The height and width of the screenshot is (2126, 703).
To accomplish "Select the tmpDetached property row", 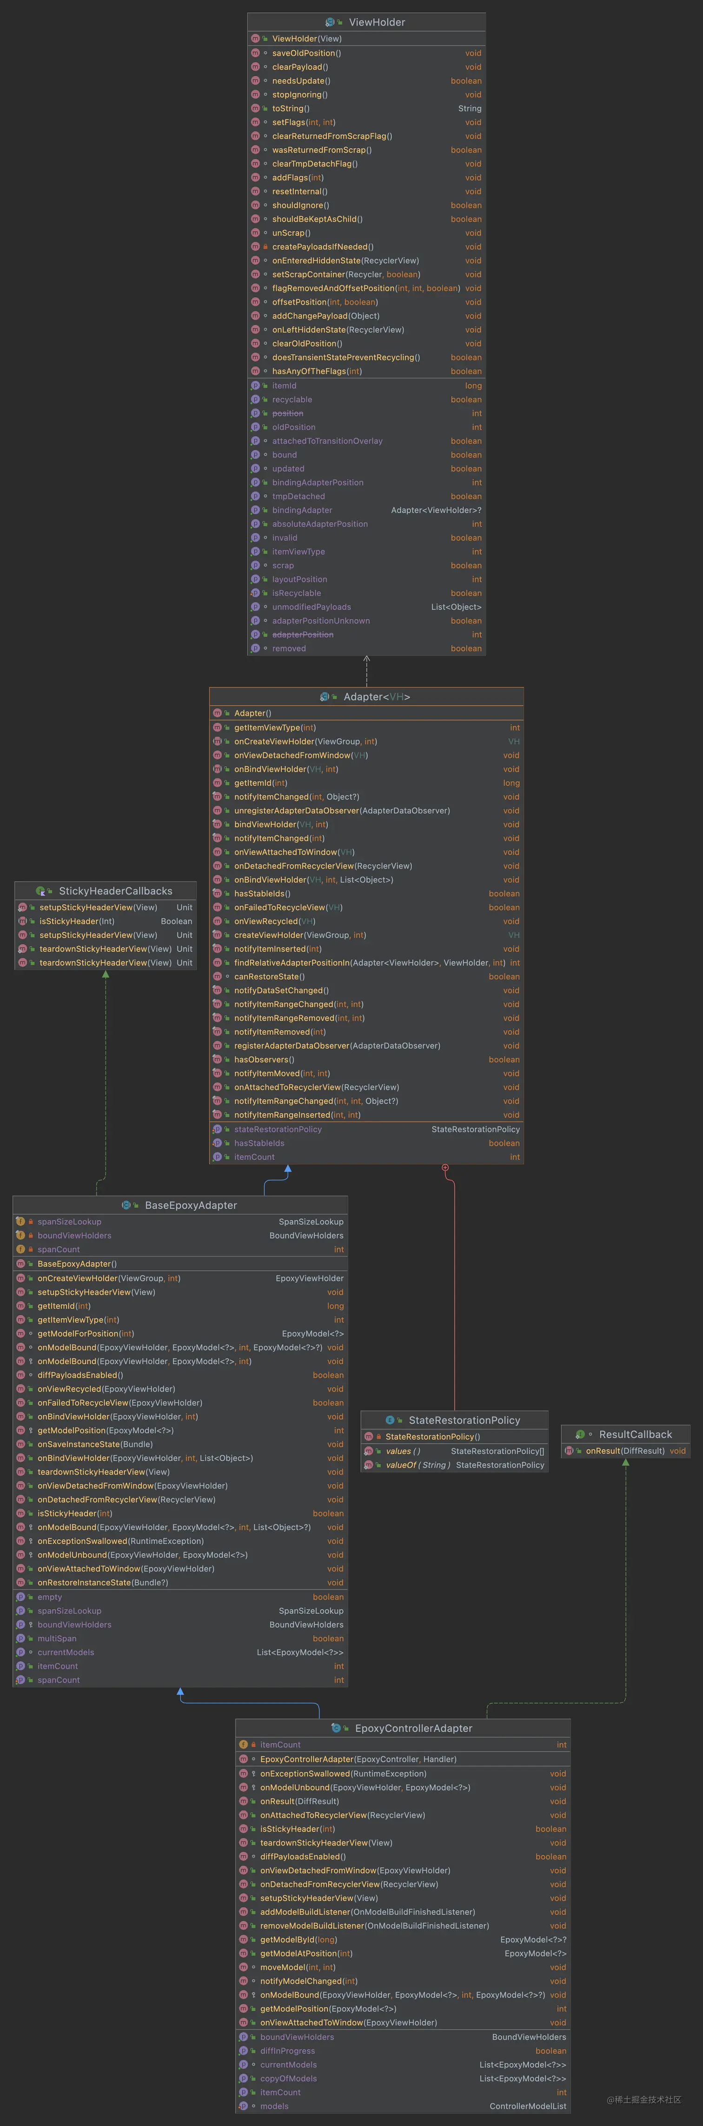I will [366, 497].
